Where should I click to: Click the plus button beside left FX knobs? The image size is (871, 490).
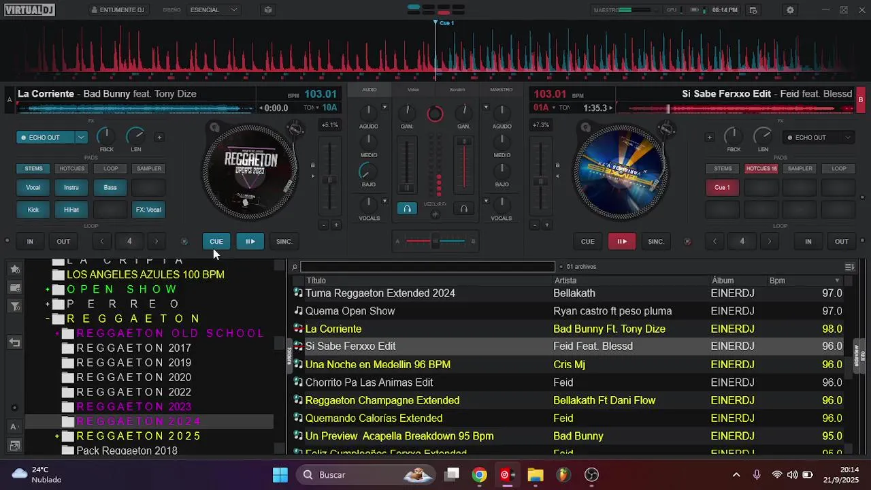[x=159, y=137]
